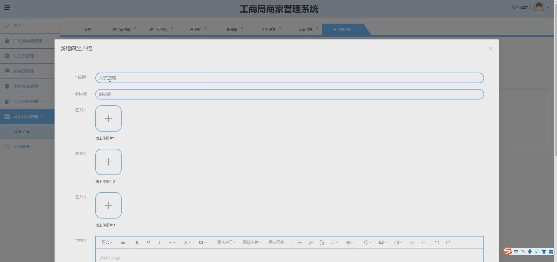The image size is (557, 262).
Task: Apply bold formatting in the content editor
Action: [x=137, y=242]
